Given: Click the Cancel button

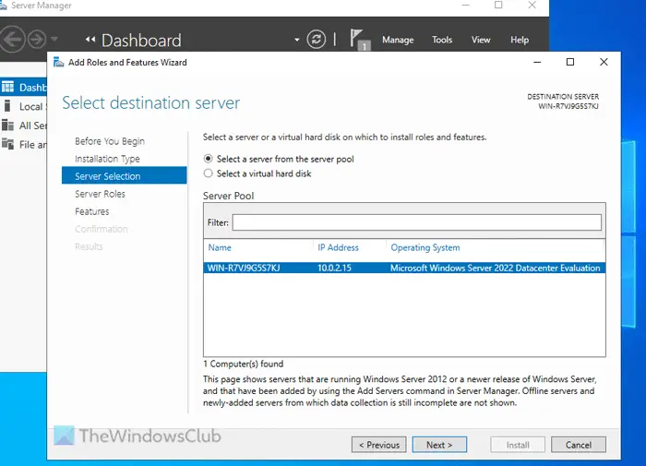Looking at the screenshot, I should click(x=579, y=445).
